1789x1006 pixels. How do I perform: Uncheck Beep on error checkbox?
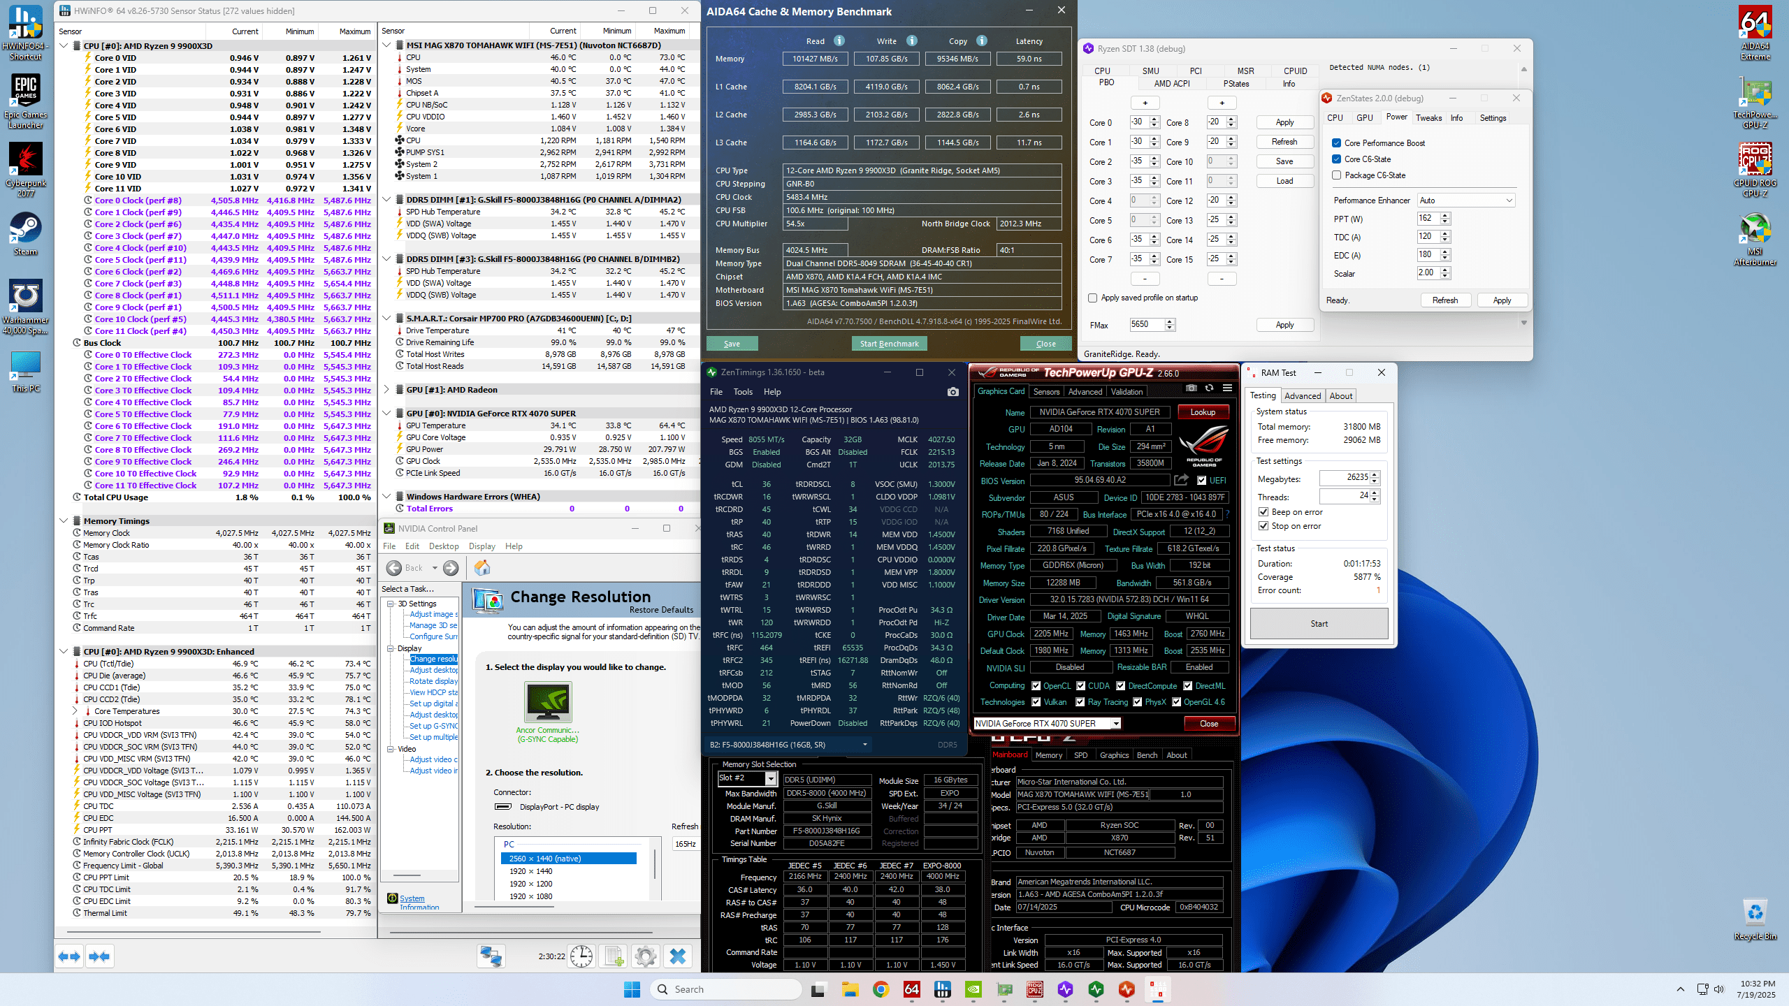[1263, 512]
